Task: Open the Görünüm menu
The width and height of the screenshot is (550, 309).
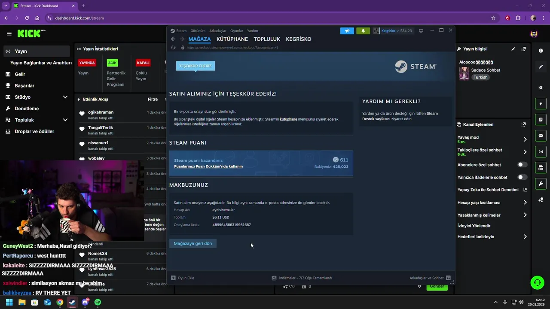Action: 198,31
